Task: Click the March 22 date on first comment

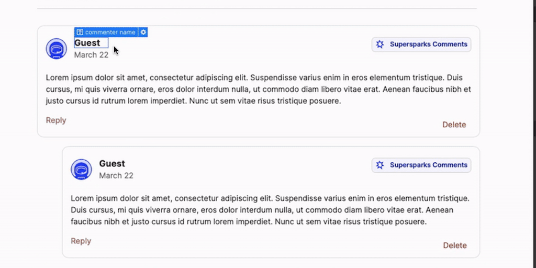Action: click(x=91, y=55)
